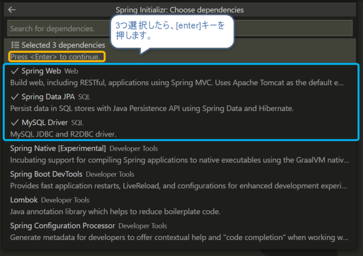Screen dimensions: 363x256
Task: Click the Spring Web description text
Action: [x=177, y=82]
